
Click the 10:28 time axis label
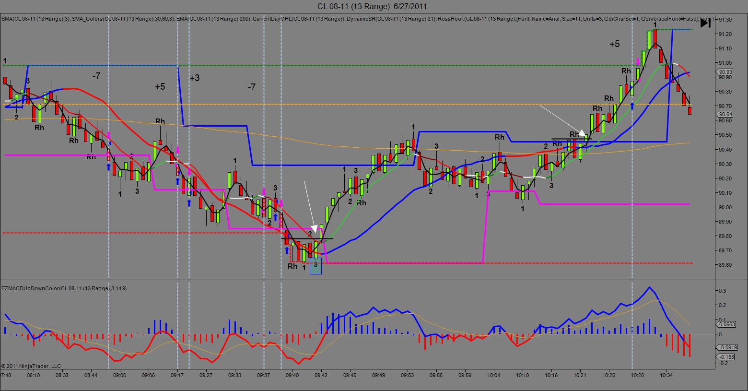pos(638,375)
